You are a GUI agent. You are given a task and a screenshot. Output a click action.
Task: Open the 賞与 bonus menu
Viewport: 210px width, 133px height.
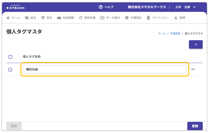coord(47,18)
